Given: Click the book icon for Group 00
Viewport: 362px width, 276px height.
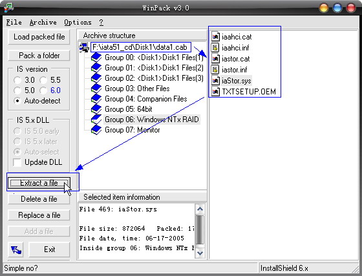Looking at the screenshot, I should (96, 58).
